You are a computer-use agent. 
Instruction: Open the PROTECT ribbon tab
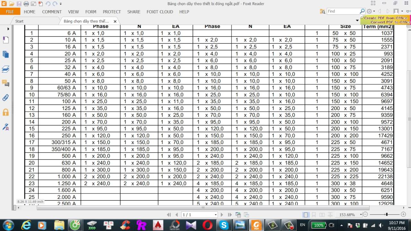(112, 12)
